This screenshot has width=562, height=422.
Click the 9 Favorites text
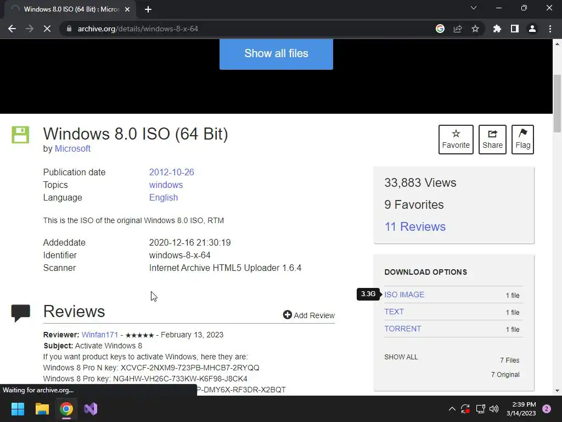coord(414,205)
